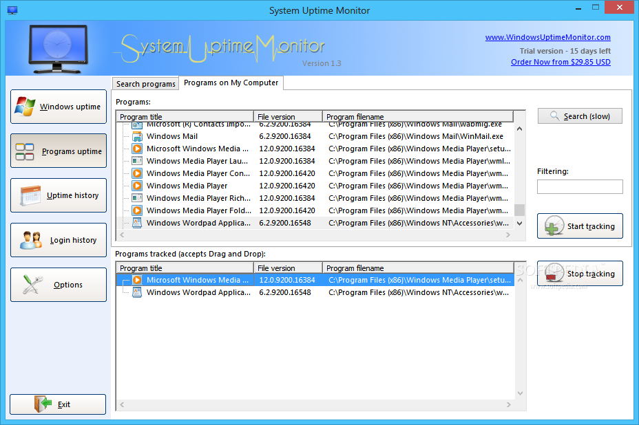Open the Programs uptime view
This screenshot has height=425, width=639.
(59, 151)
